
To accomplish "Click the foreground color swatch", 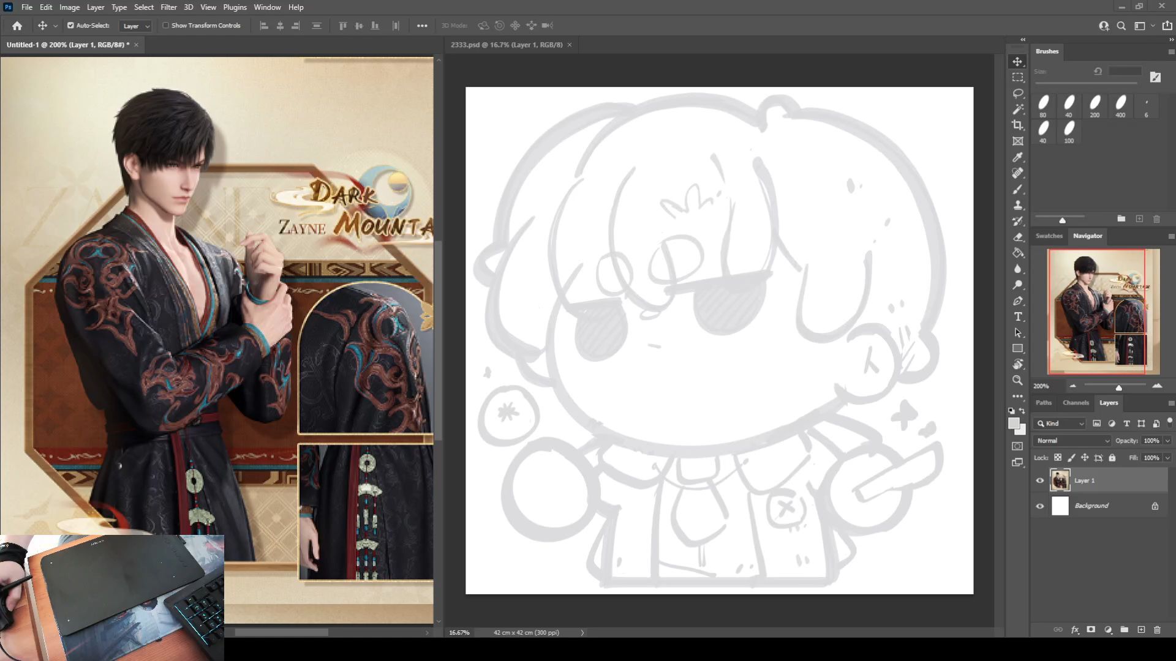I will (1014, 424).
